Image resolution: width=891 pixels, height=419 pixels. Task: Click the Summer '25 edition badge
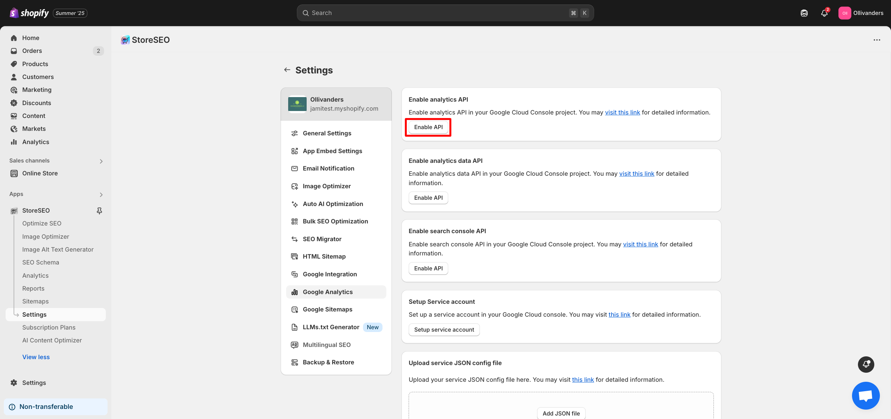[x=70, y=13]
